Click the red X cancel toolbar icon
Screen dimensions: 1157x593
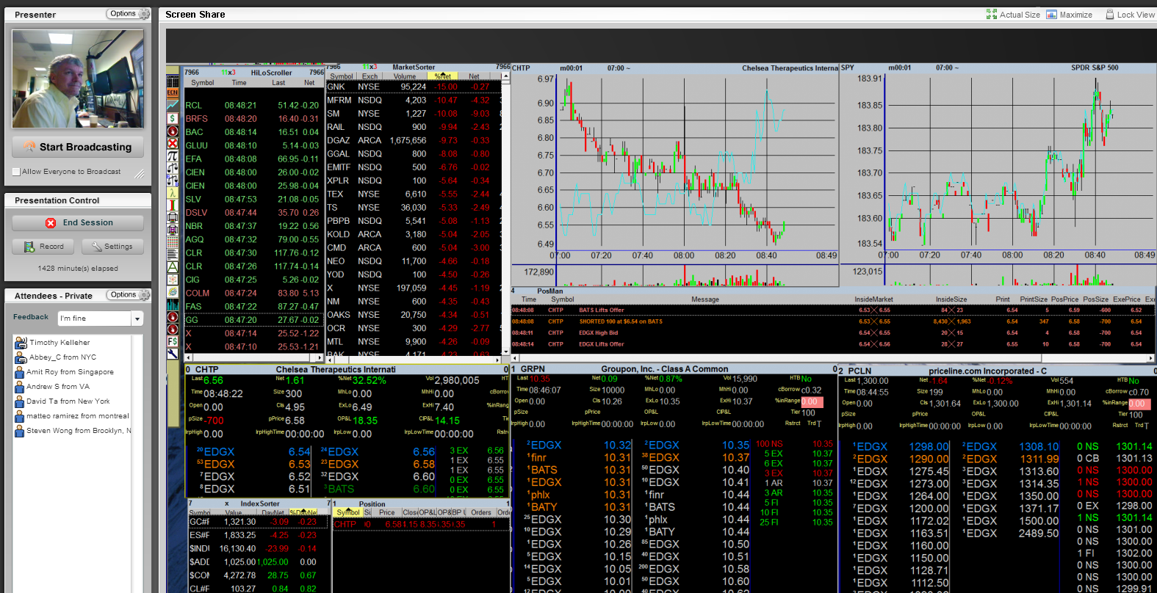tap(173, 144)
